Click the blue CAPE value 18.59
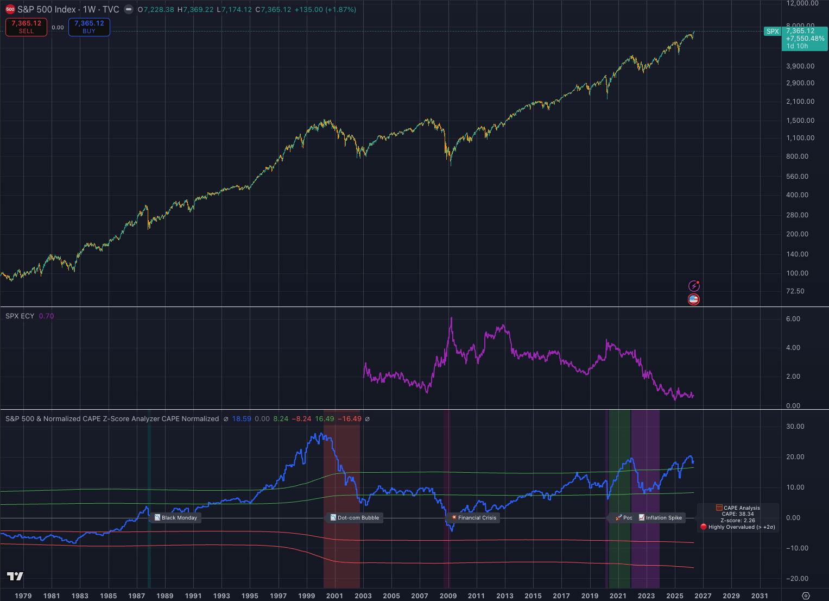This screenshot has height=601, width=829. (x=242, y=418)
